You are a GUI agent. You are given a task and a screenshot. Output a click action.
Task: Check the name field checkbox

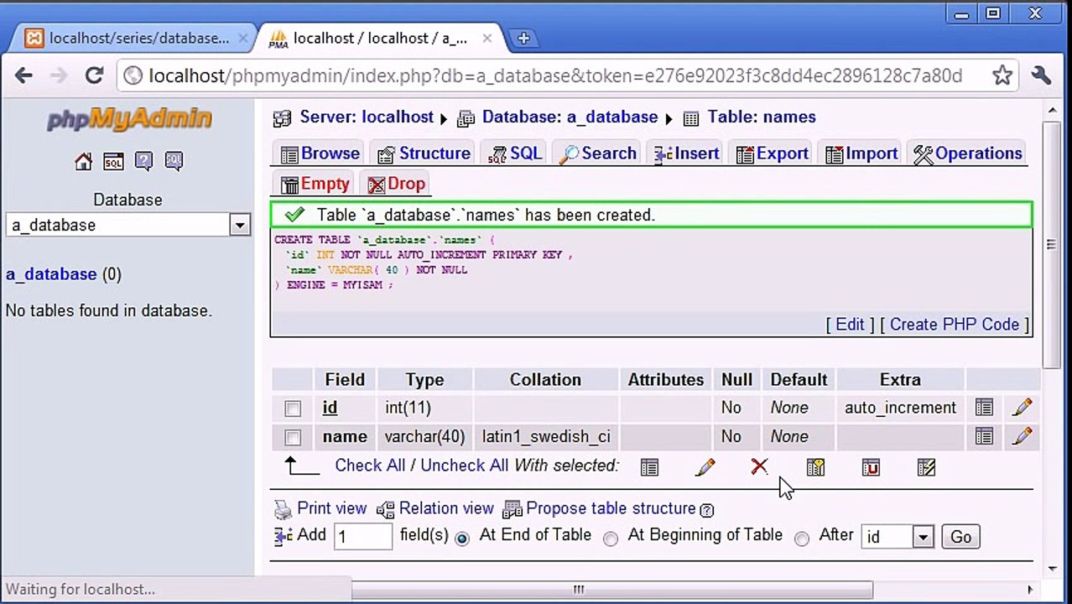click(293, 437)
